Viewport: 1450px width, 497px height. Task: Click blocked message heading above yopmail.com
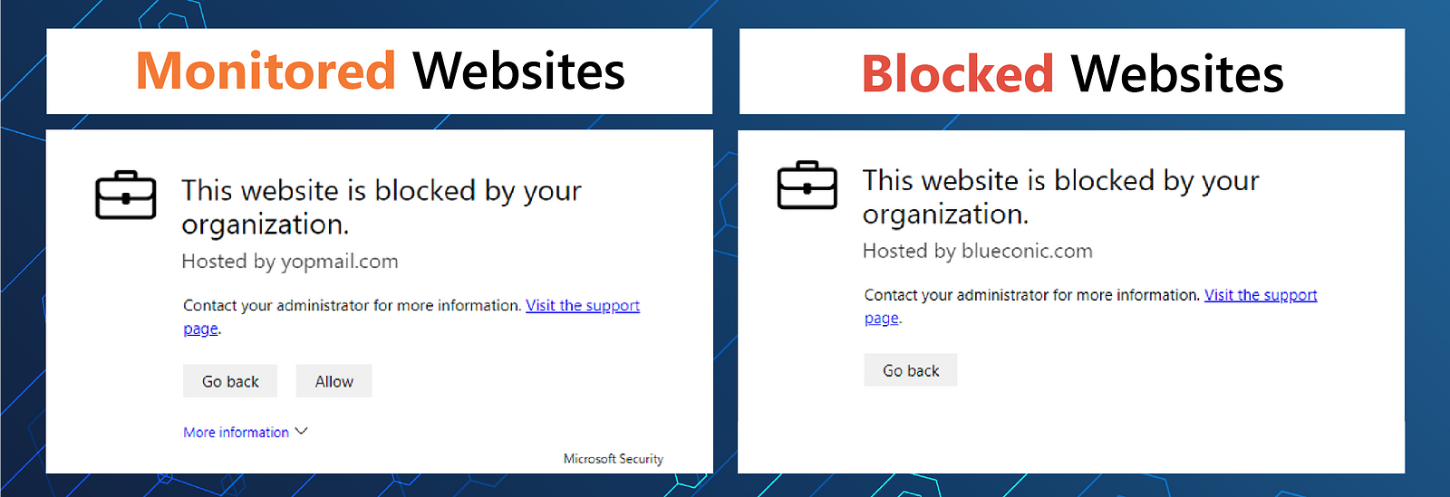click(x=381, y=207)
